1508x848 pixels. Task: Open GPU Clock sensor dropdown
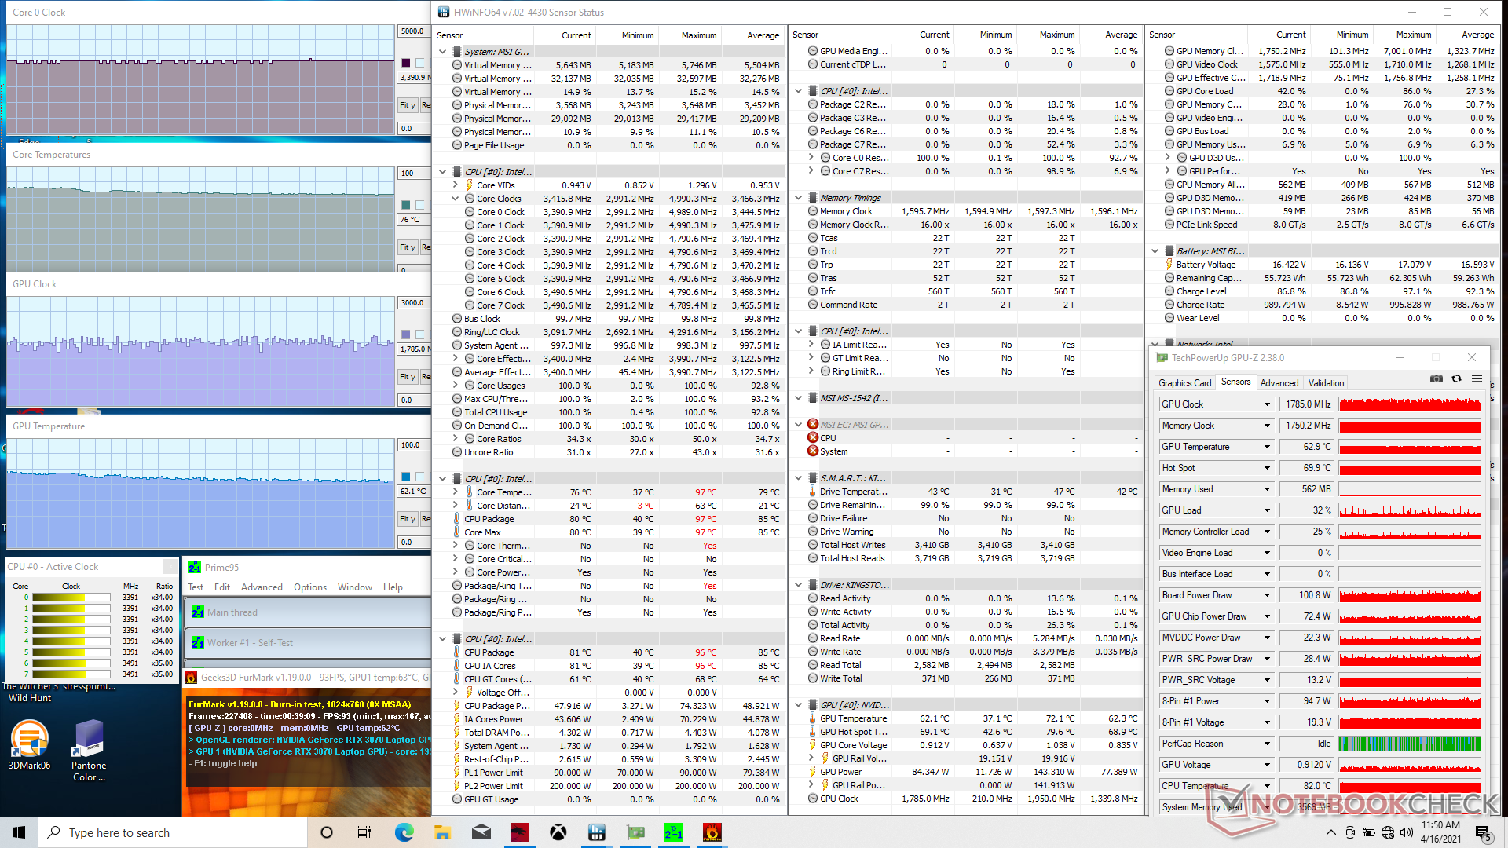1267,404
